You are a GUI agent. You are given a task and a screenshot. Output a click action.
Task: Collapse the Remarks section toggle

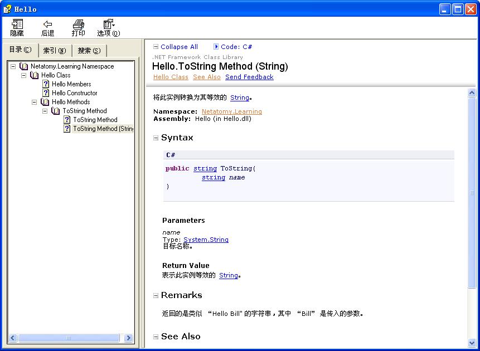pos(156,296)
